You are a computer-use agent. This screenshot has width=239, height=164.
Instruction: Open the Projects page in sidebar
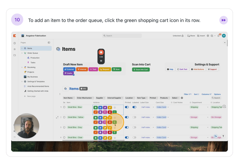point(31,72)
